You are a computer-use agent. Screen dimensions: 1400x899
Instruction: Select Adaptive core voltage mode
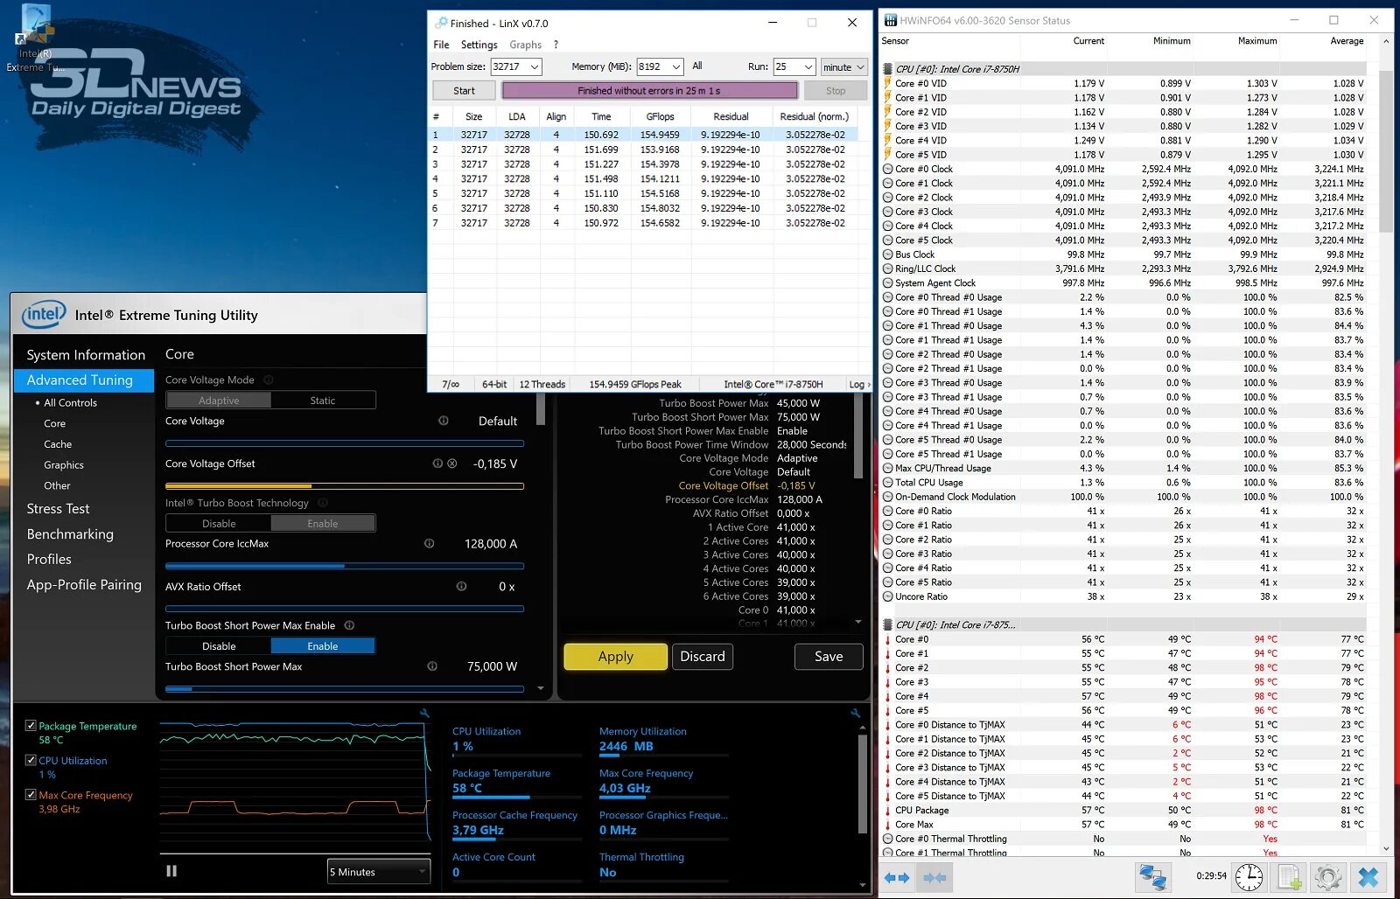pyautogui.click(x=219, y=401)
